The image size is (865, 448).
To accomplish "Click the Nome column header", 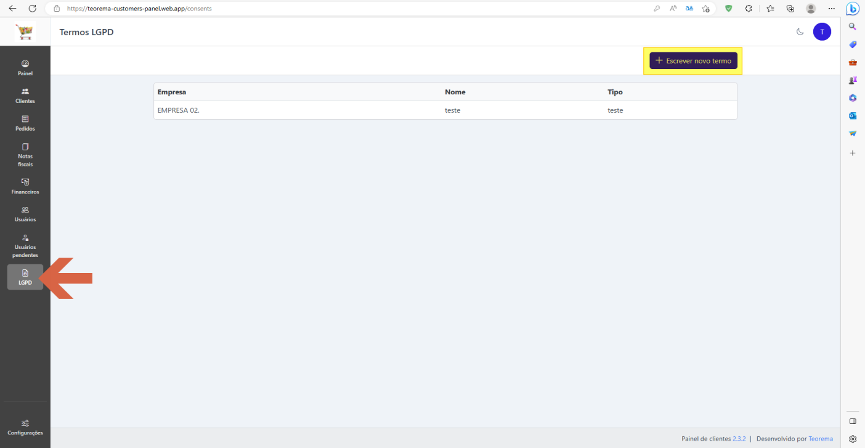I will point(455,92).
